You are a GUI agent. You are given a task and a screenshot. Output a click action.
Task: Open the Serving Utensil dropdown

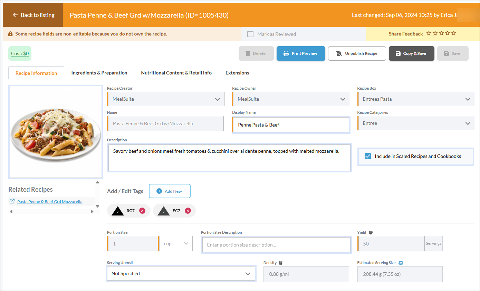181,273
